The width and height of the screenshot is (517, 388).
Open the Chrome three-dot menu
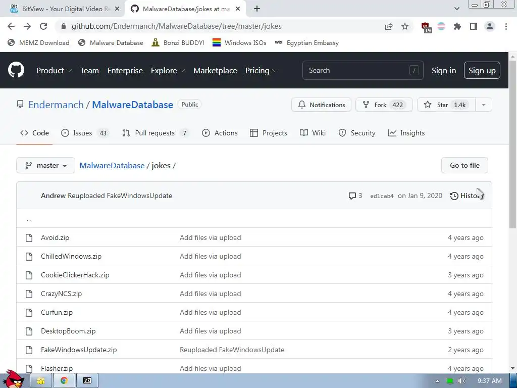pyautogui.click(x=506, y=26)
